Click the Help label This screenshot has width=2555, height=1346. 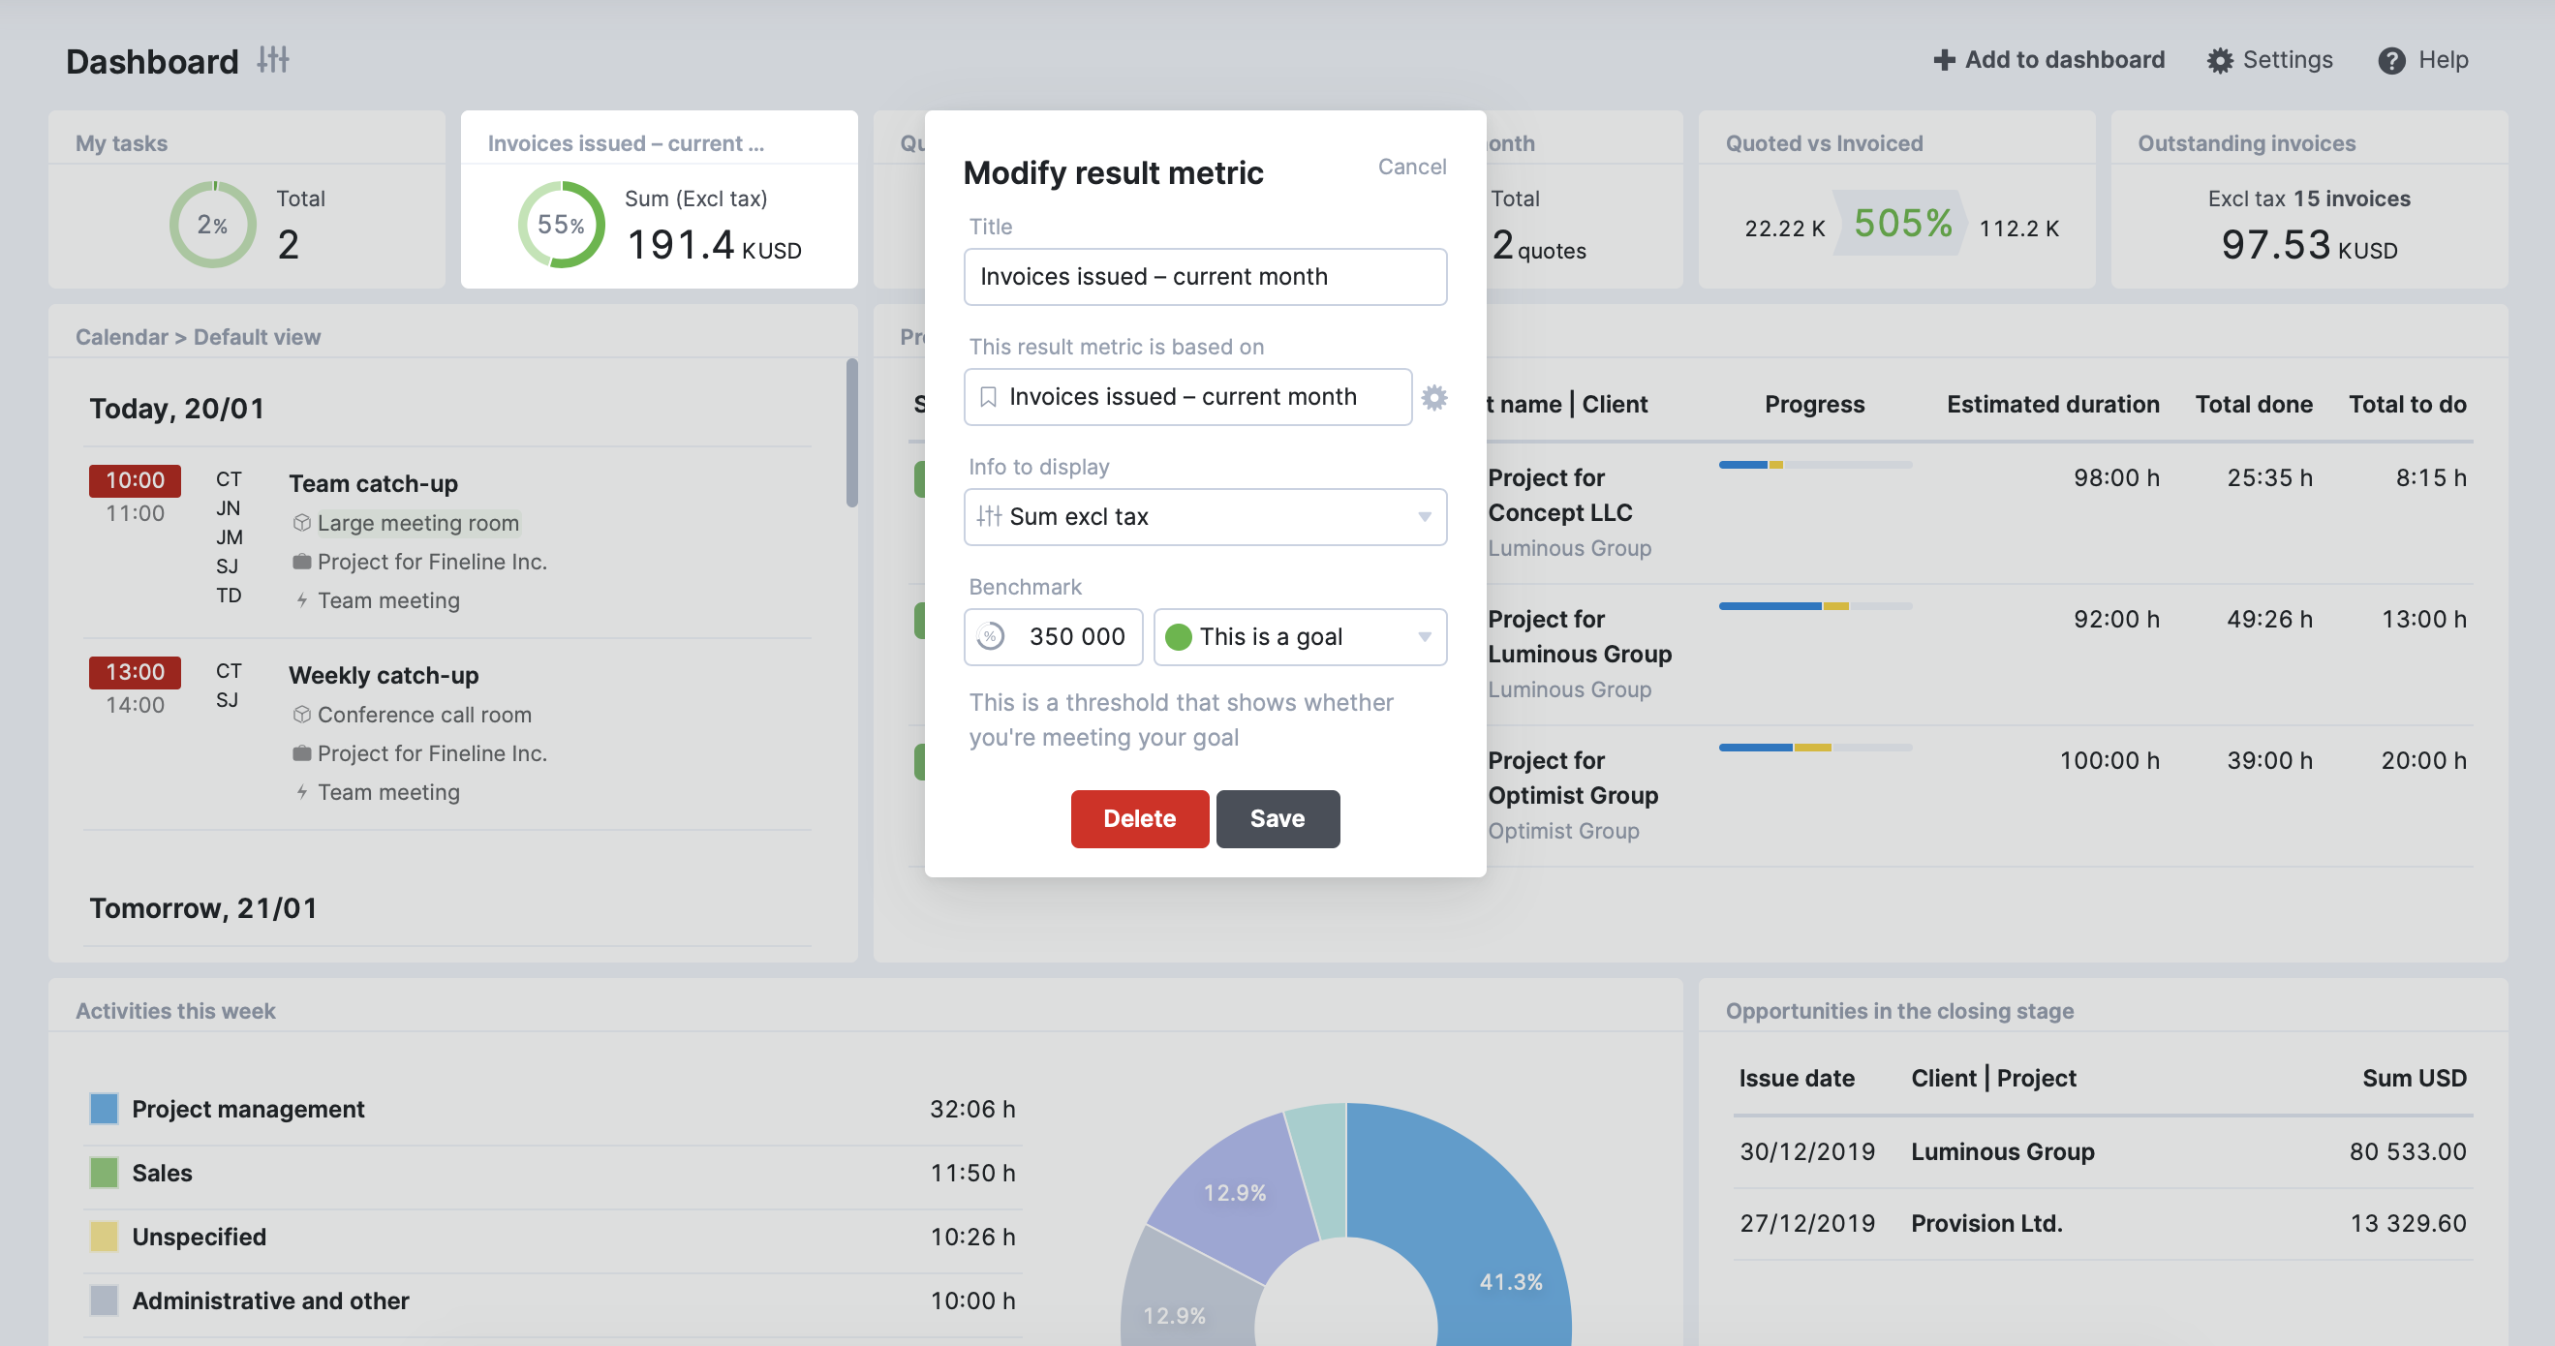(2443, 60)
